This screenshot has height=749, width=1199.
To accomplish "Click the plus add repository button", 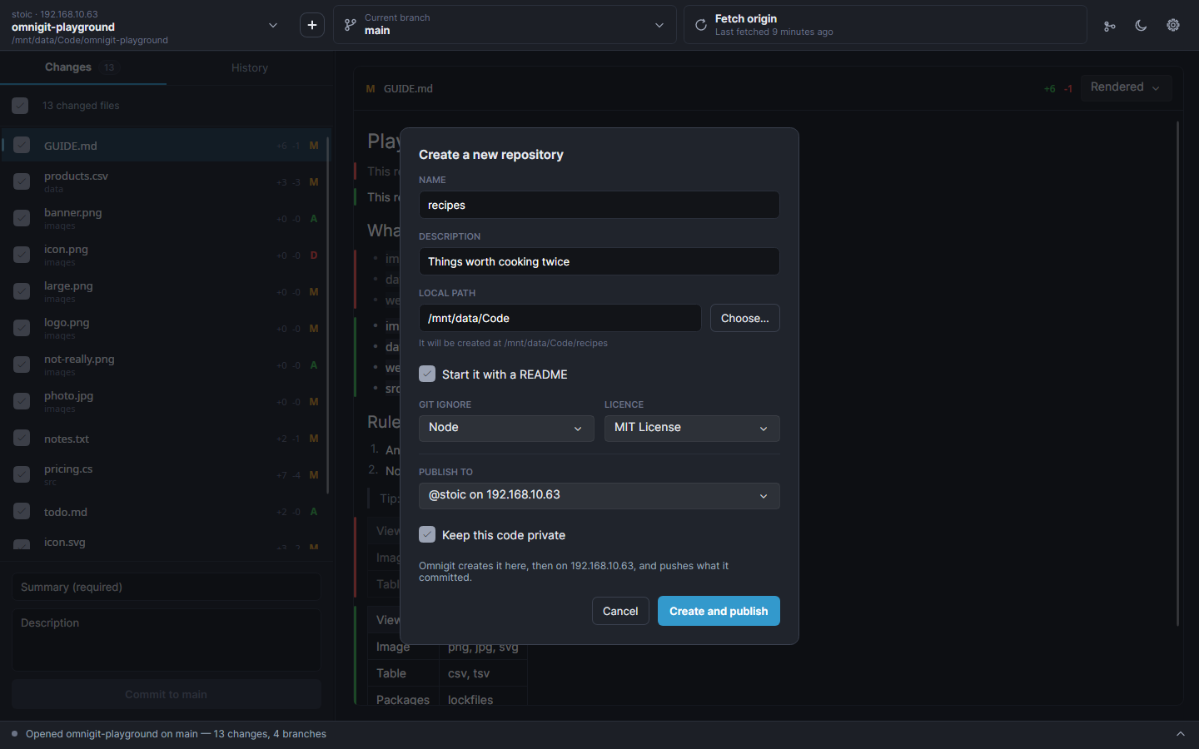I will [x=312, y=25].
